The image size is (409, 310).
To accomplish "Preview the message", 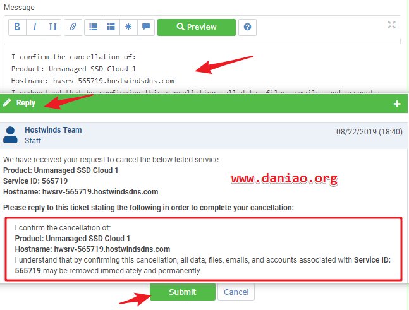I will coord(197,27).
